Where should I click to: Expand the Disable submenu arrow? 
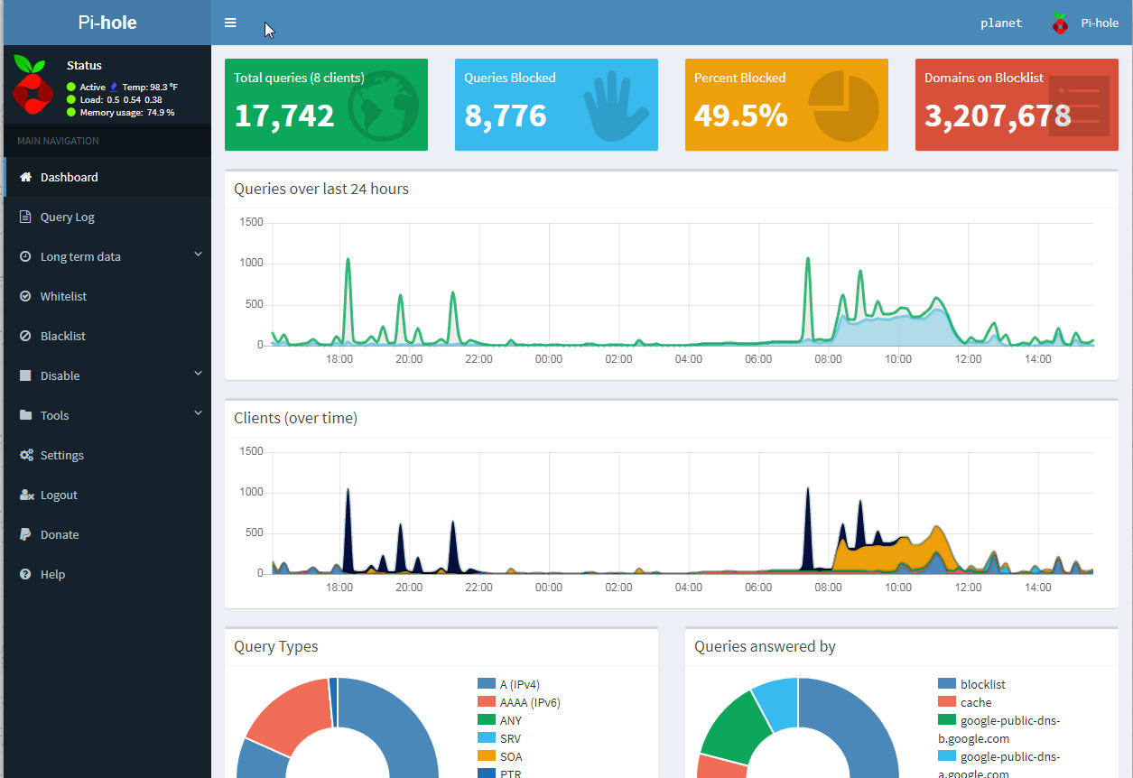pyautogui.click(x=199, y=375)
